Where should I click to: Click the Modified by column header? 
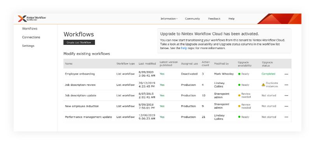click(221, 64)
